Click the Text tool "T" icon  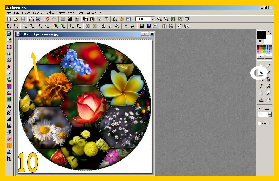point(106,19)
